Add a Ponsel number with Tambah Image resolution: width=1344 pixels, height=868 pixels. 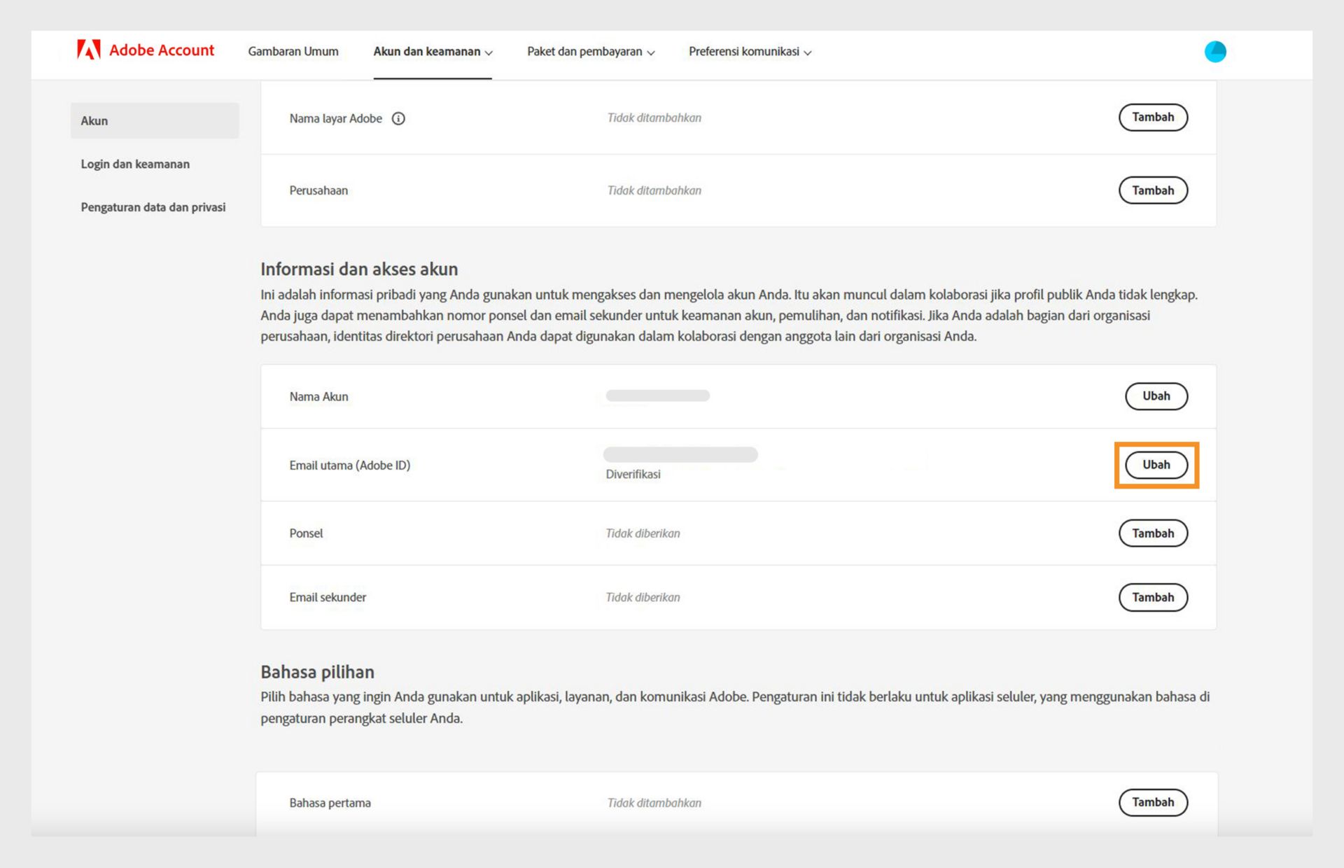click(1152, 533)
